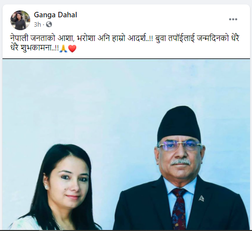Click the caption text starting with नेपाली जनताको
This screenshot has height=231, width=252.
click(125, 44)
